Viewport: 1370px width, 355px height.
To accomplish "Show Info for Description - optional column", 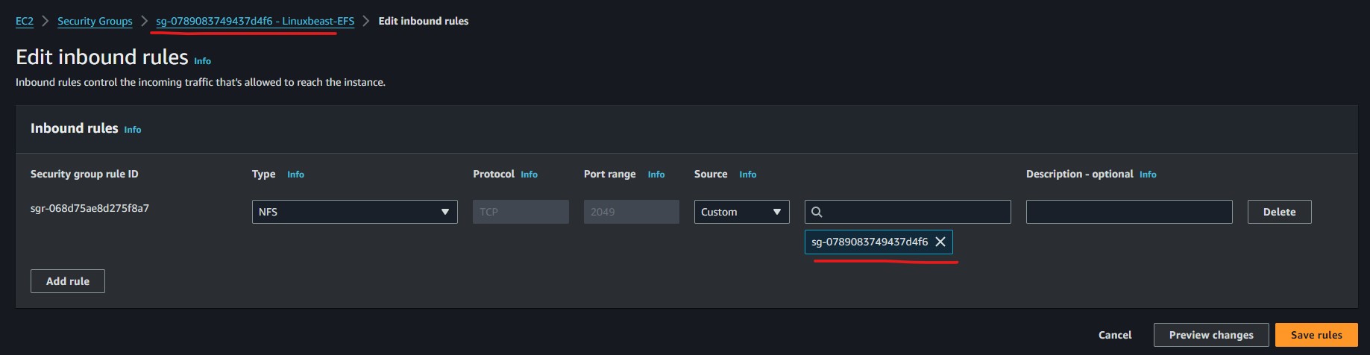I will point(1148,175).
